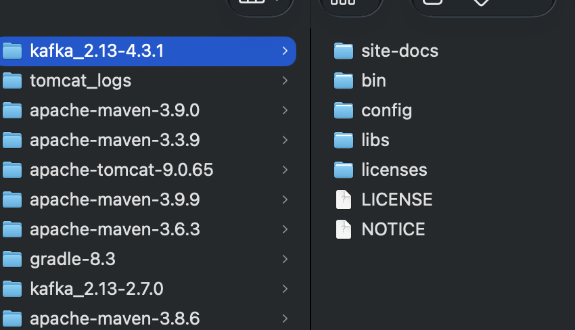Open the "licenses" folder label

[394, 170]
